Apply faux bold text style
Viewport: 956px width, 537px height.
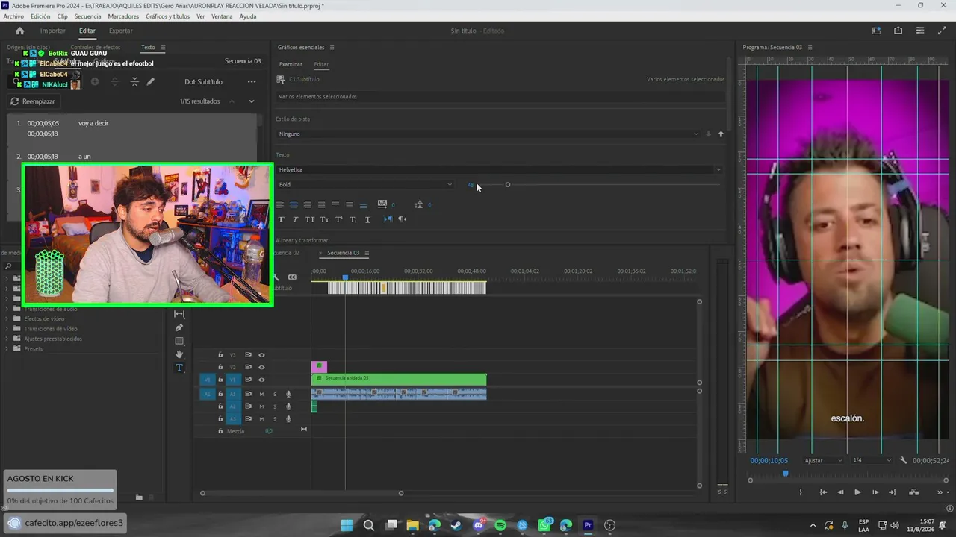[281, 219]
